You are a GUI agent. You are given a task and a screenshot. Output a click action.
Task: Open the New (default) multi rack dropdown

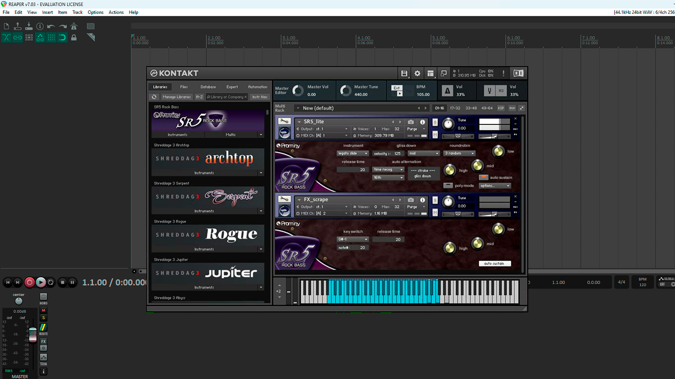[362, 108]
